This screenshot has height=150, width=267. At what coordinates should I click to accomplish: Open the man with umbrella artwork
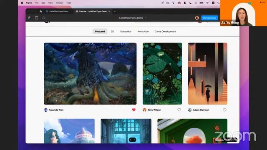(x=208, y=74)
